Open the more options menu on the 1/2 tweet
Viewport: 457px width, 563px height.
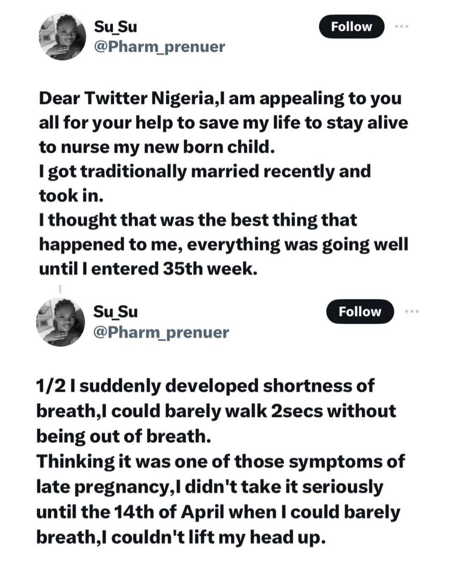(412, 311)
